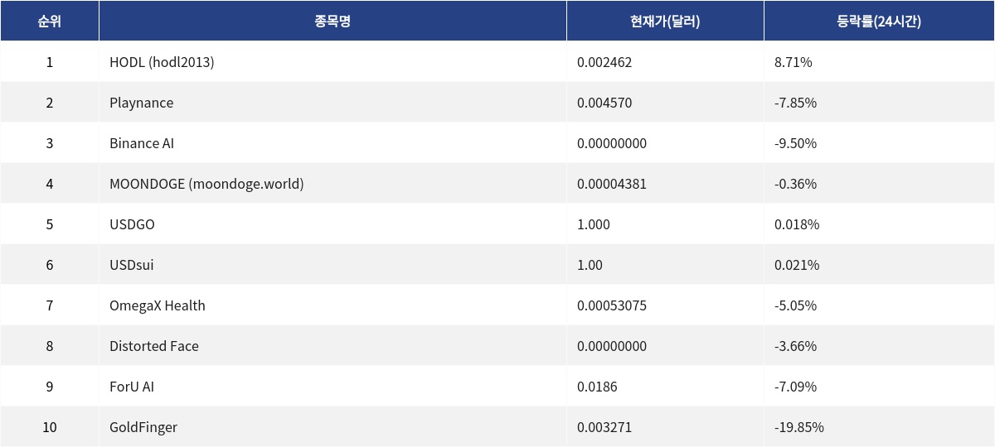Viewport: 995px width, 447px height.
Task: Click the 종목명 column header
Action: (332, 22)
